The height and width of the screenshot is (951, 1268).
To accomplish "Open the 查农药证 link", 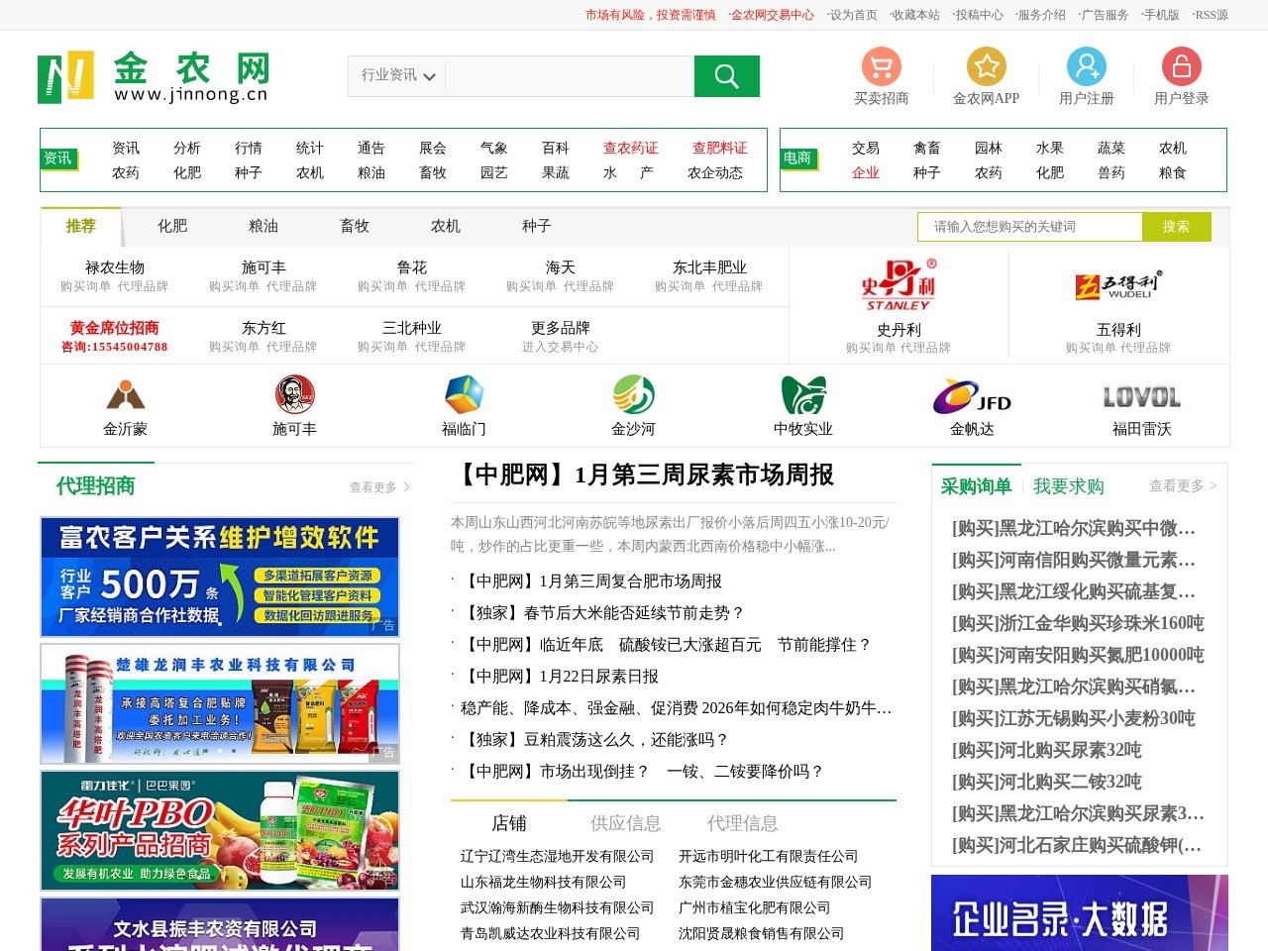I will (630, 148).
